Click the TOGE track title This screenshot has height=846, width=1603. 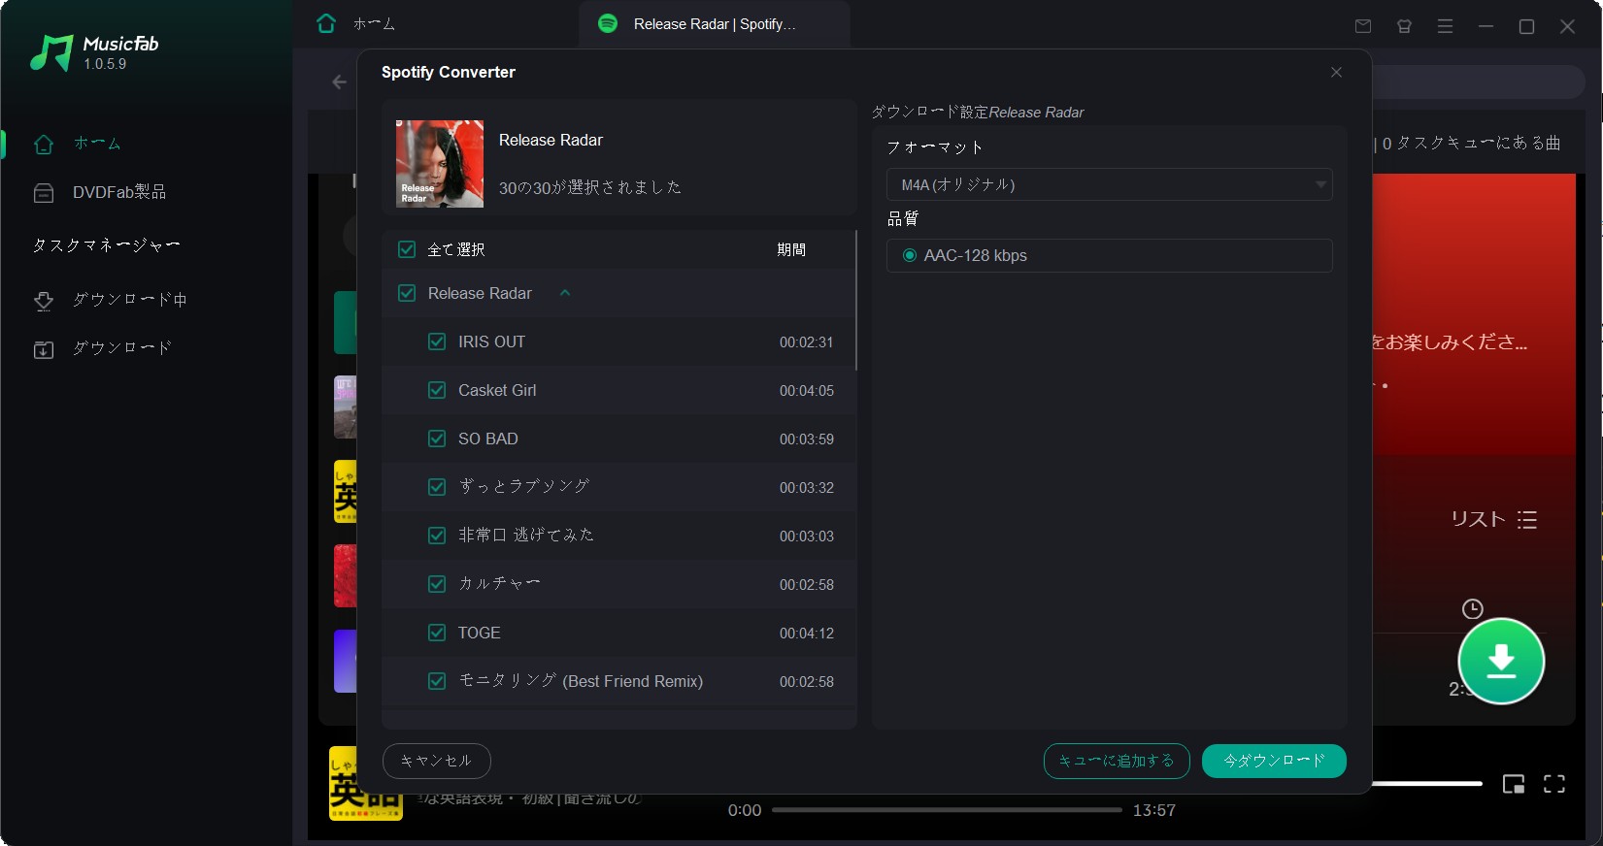[479, 633]
